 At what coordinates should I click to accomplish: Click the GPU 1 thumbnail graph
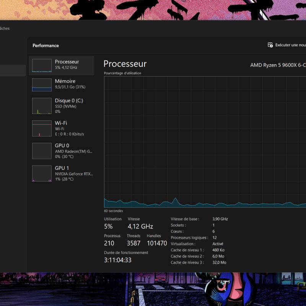[42, 173]
